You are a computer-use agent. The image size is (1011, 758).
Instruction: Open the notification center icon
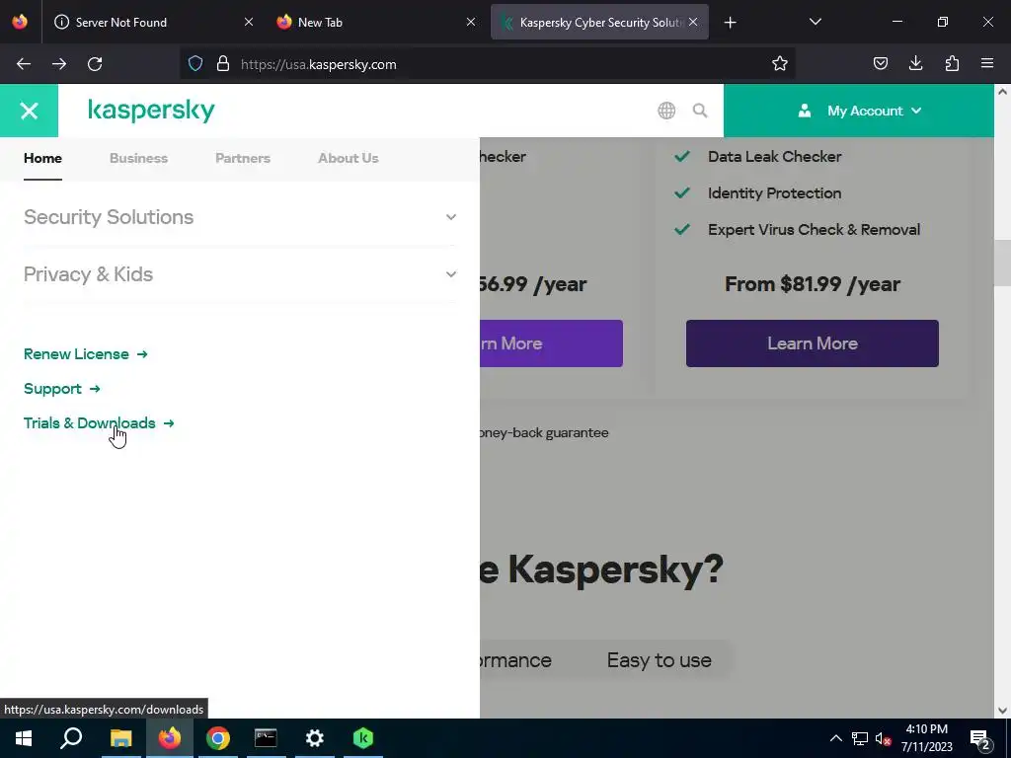tap(980, 739)
